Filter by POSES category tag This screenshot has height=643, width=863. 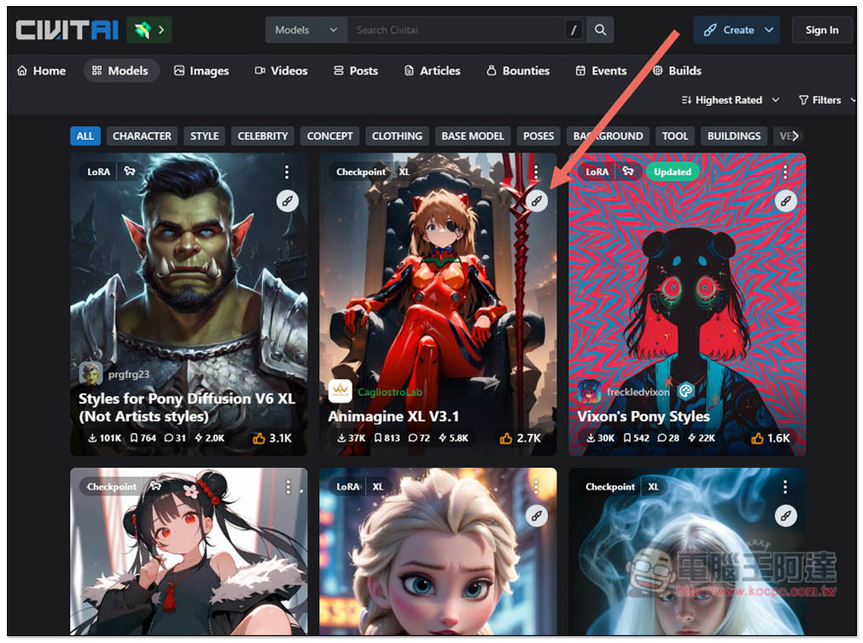pos(539,136)
